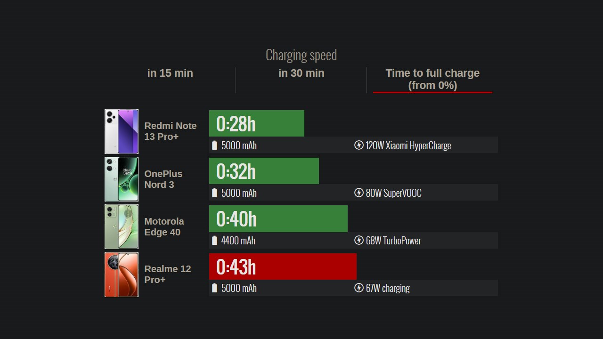Click lightning icon beside 67W charging
This screenshot has height=339, width=603.
click(359, 288)
